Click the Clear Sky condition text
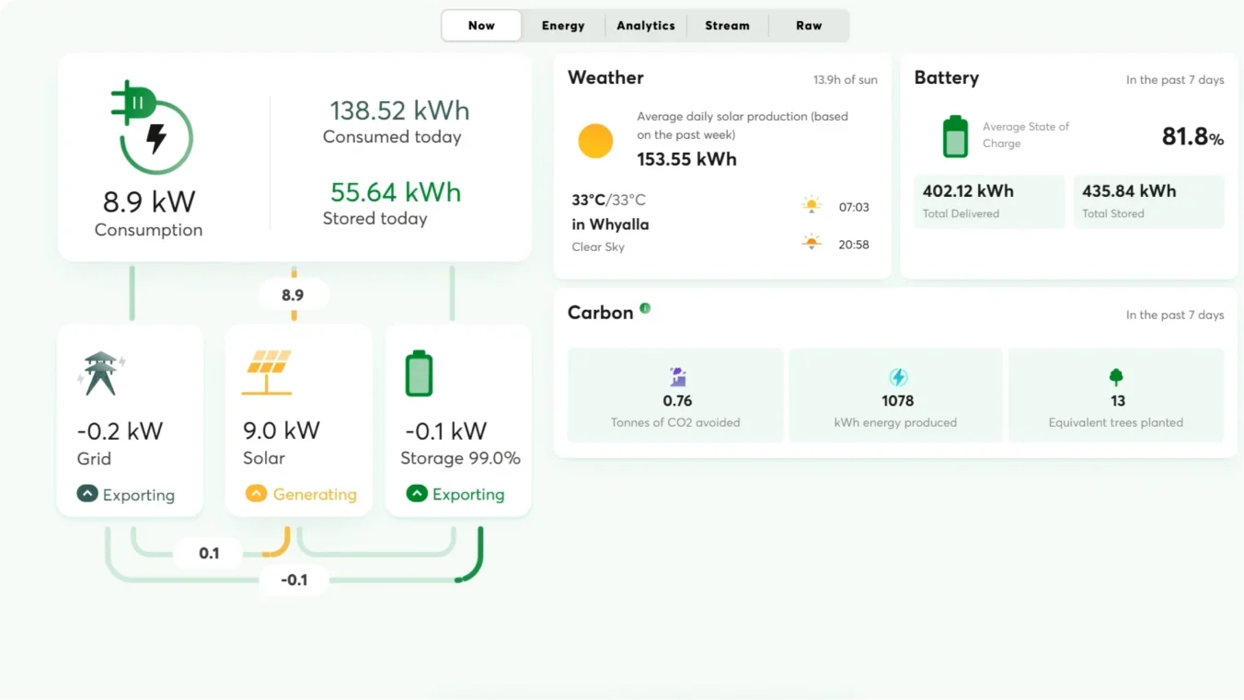Viewport: 1244px width, 700px height. coord(598,247)
